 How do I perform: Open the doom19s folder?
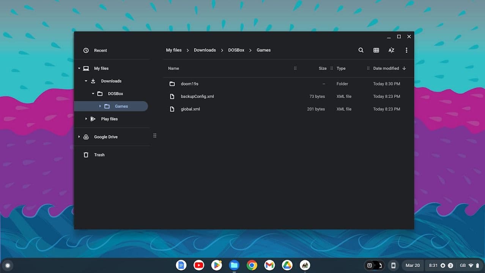coord(189,84)
